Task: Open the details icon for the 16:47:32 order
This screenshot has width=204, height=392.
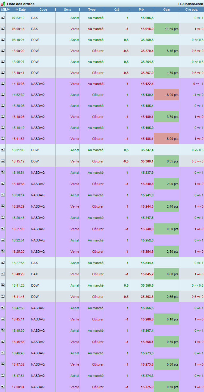Action: (3, 364)
